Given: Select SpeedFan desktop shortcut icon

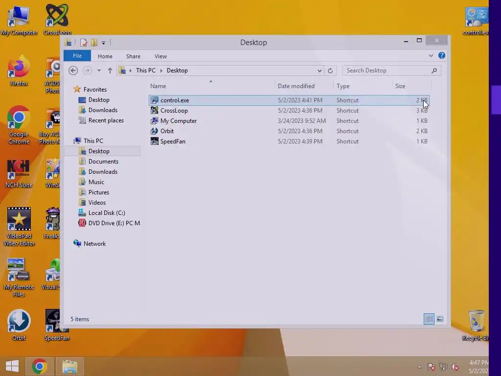Looking at the screenshot, I should 57,325.
